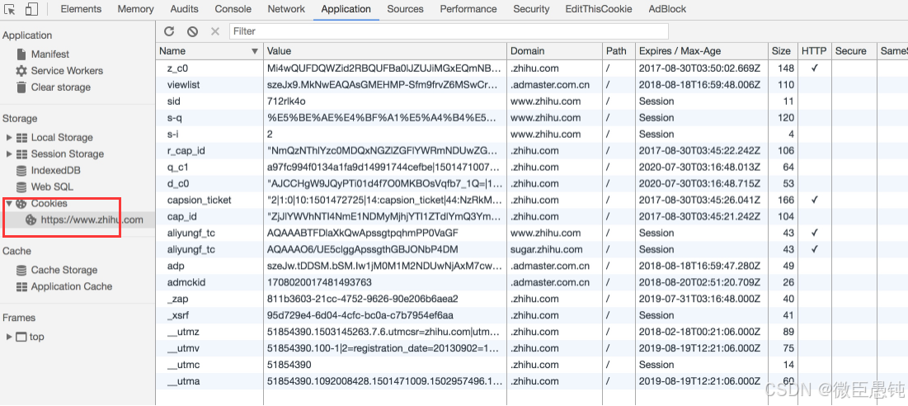
Task: Collapse the Cookies tree node
Action: (9, 203)
